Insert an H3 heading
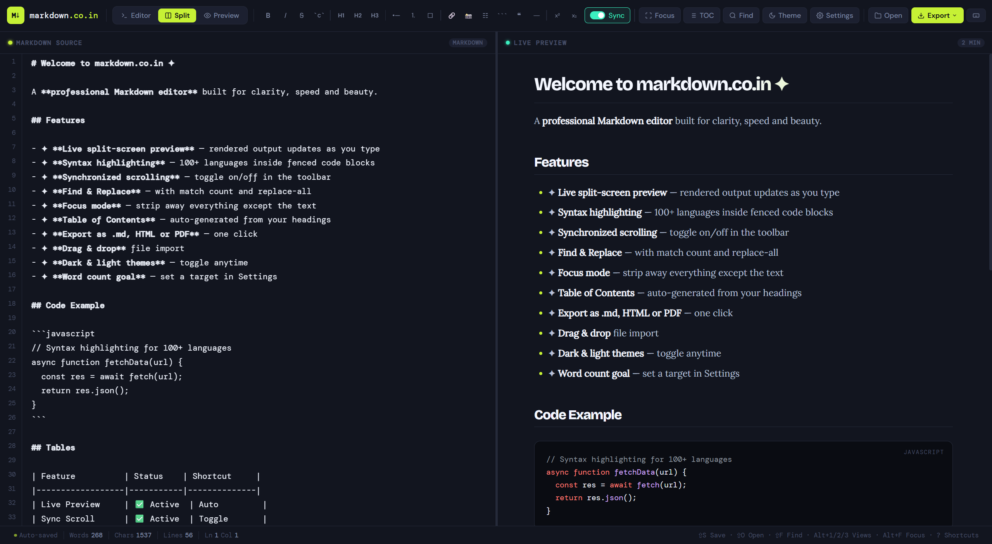This screenshot has width=992, height=544. coord(374,15)
